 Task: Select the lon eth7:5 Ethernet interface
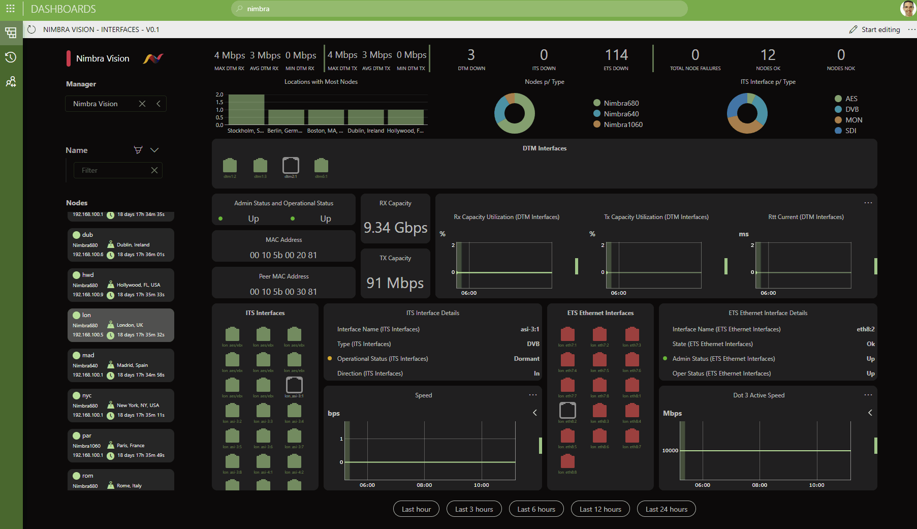[x=599, y=360]
